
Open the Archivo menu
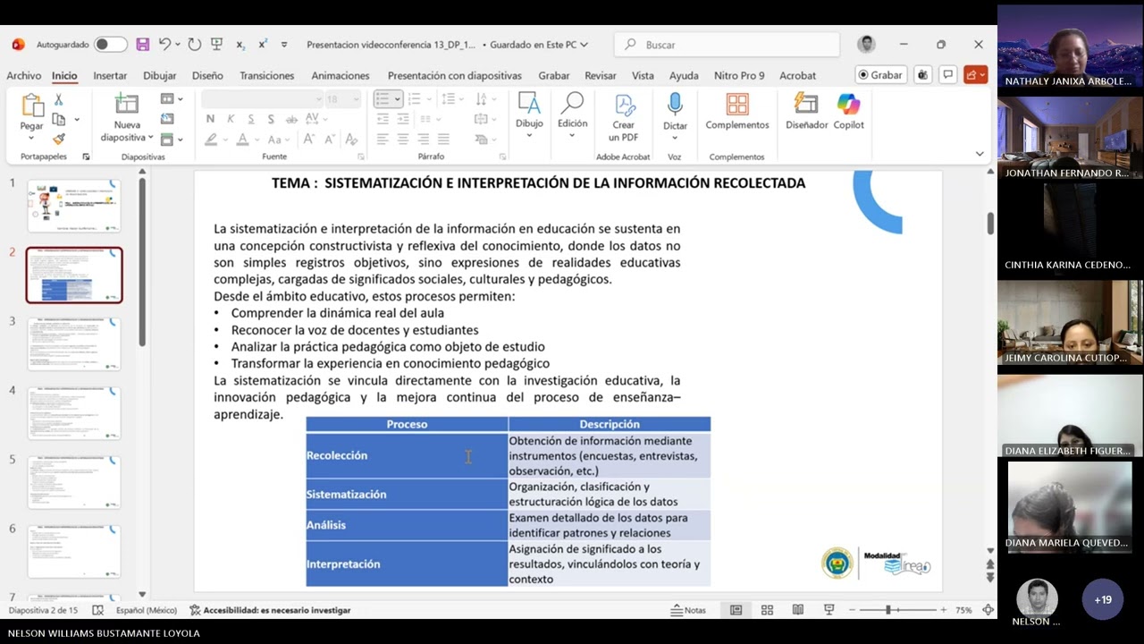point(24,76)
